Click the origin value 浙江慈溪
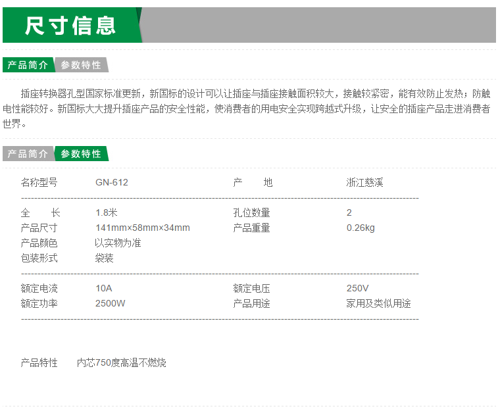Screen dimensions: 498x417 364,182
